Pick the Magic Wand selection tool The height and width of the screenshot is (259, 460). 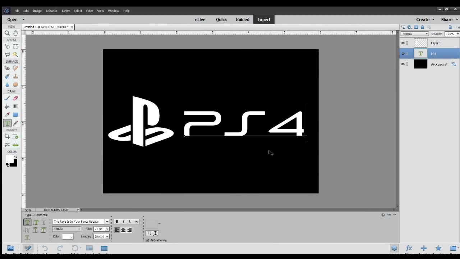click(15, 55)
